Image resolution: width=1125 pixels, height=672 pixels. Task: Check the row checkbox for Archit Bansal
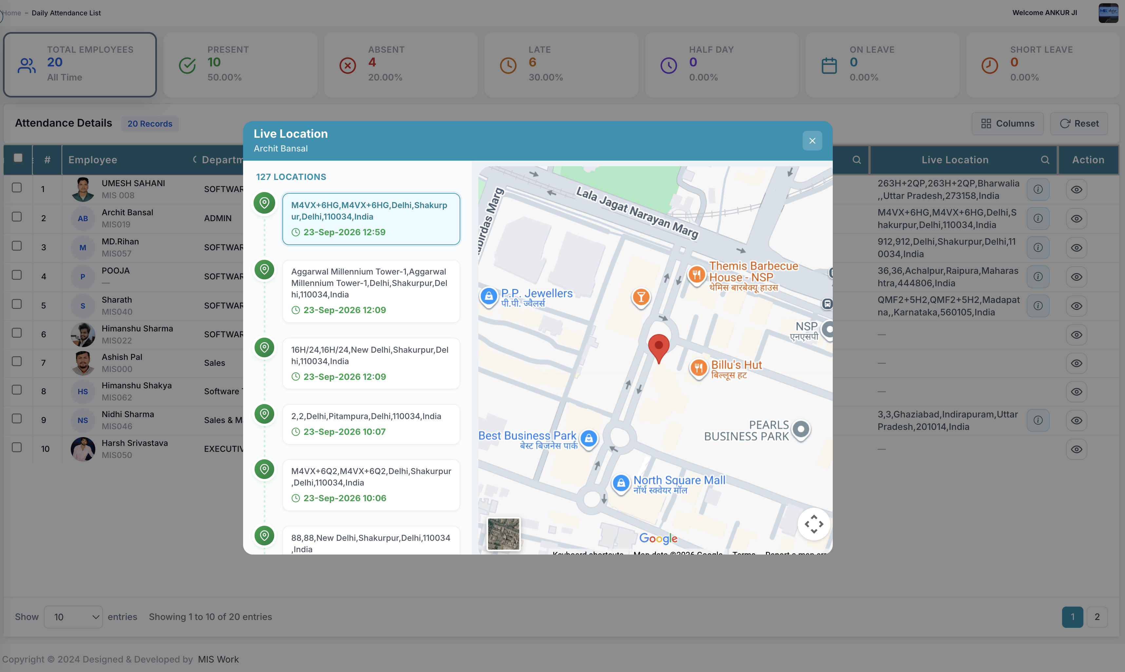click(x=17, y=217)
